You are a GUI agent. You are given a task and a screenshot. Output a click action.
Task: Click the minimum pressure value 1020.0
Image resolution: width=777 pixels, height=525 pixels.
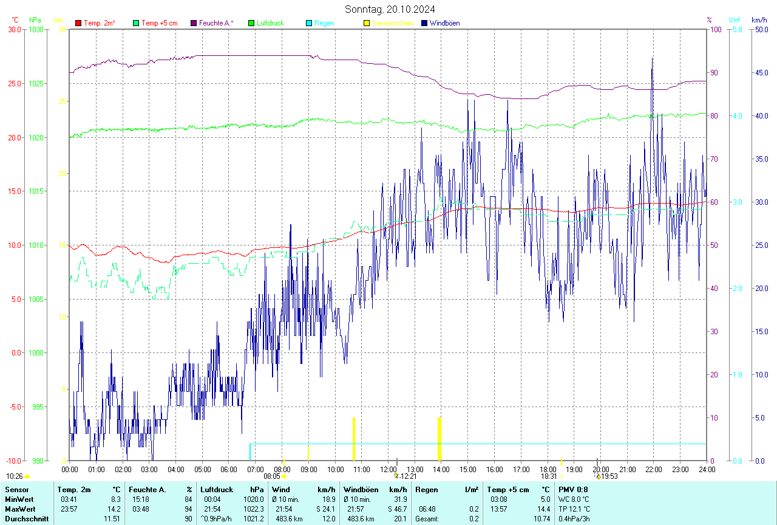click(x=254, y=499)
